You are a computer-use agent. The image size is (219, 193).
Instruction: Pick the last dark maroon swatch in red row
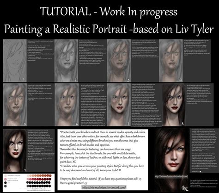point(50,179)
